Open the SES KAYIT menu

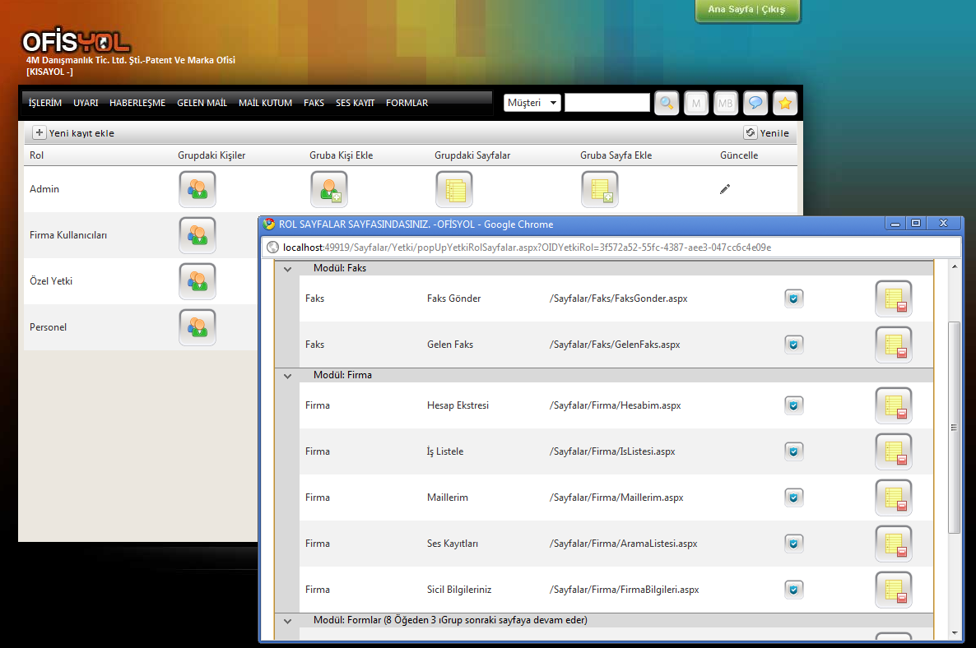[x=355, y=103]
